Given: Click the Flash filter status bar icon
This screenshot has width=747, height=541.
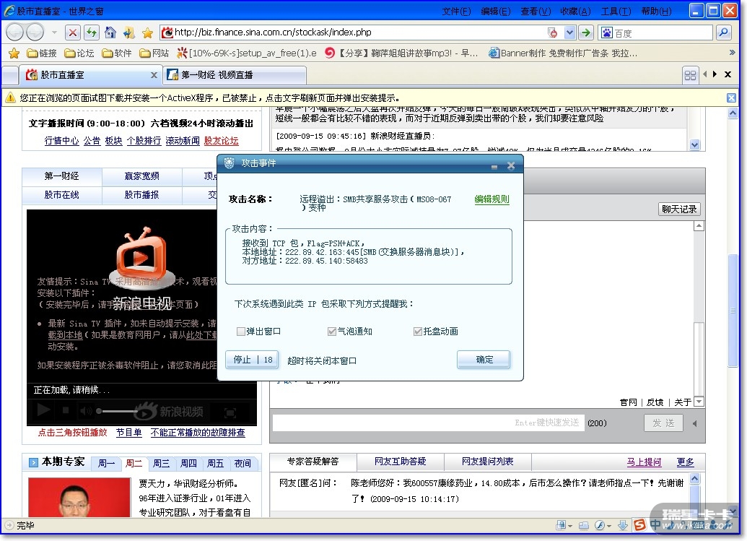Looking at the screenshot, I should click(x=599, y=525).
